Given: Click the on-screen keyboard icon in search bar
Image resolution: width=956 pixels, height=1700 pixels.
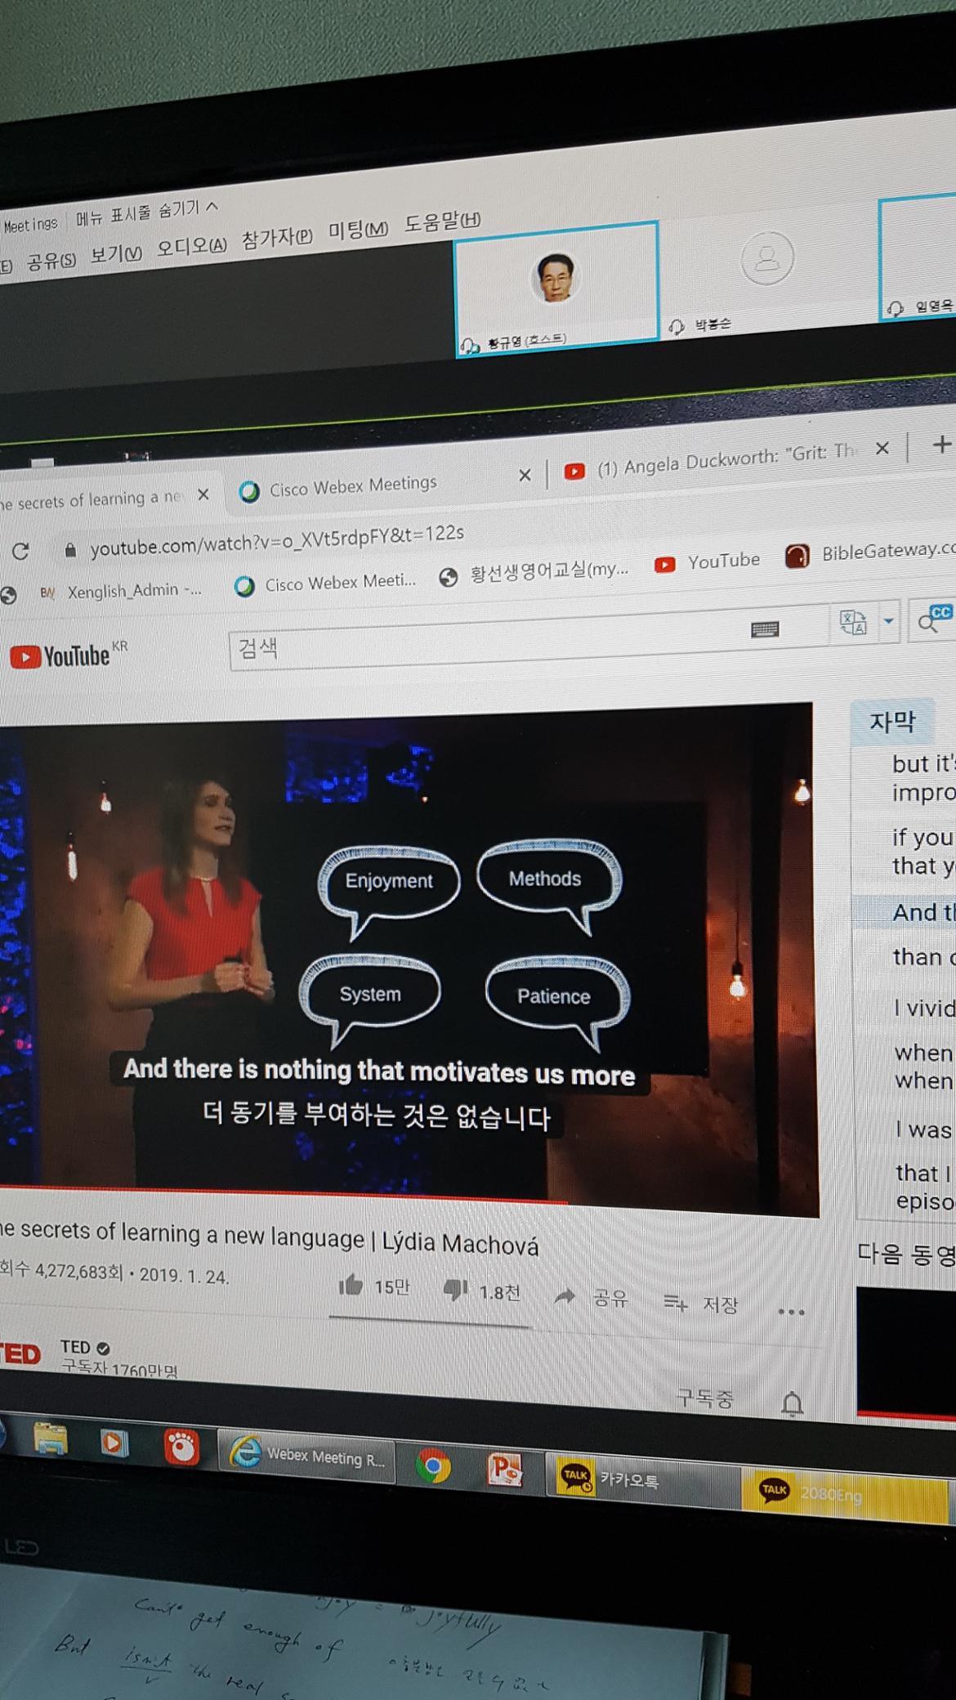Looking at the screenshot, I should pyautogui.click(x=764, y=629).
